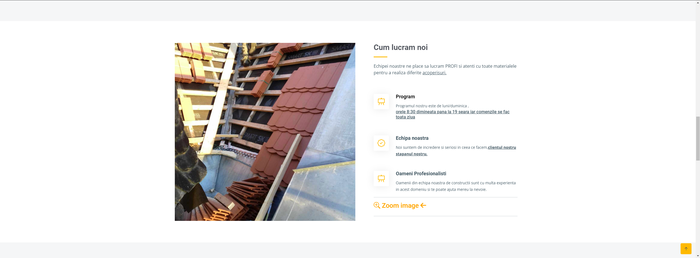Open the acoperisuri link
700x258 pixels.
434,73
